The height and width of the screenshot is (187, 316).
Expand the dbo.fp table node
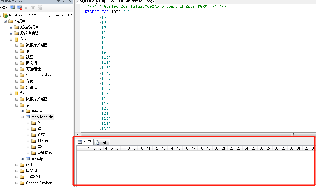(23, 159)
